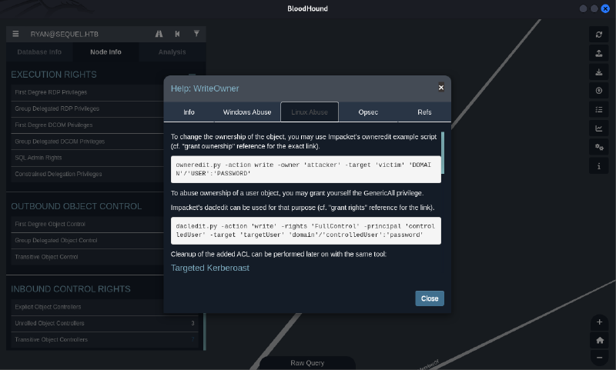Open the node filter funnel icon
The height and width of the screenshot is (370, 616).
point(196,34)
